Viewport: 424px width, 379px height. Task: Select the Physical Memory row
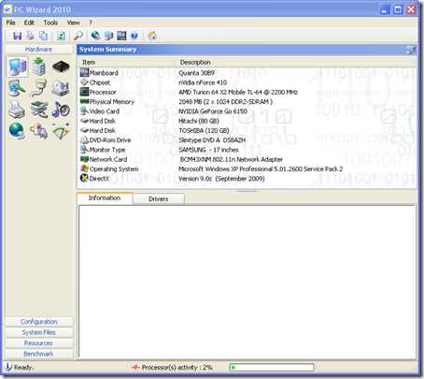(x=247, y=101)
